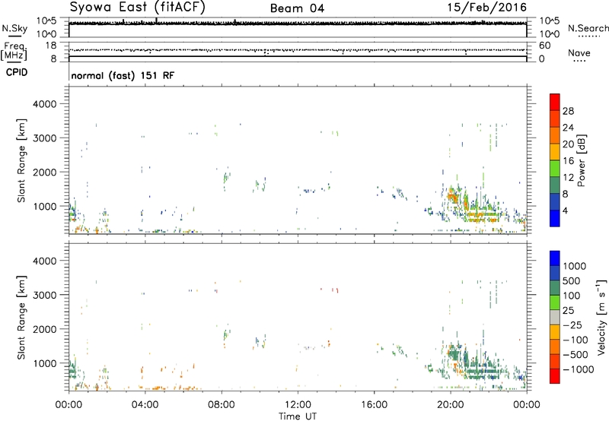609x421 pixels.
Task: Click the '24' value on the power colorbar
Action: (568, 128)
